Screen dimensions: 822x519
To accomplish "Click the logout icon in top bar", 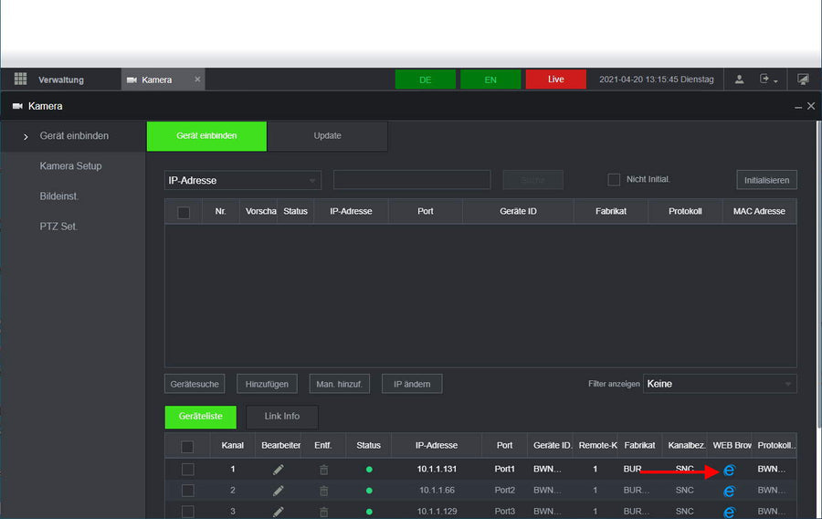I will click(x=767, y=79).
